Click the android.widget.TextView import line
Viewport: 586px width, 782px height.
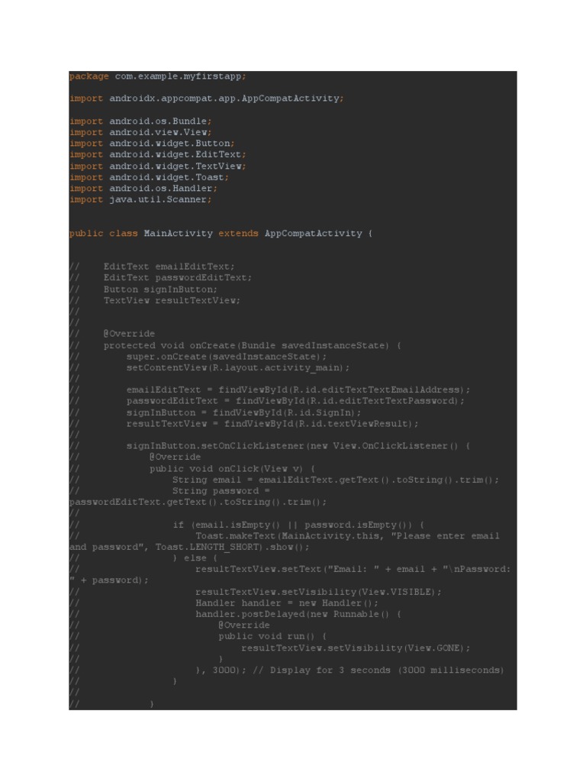click(157, 166)
